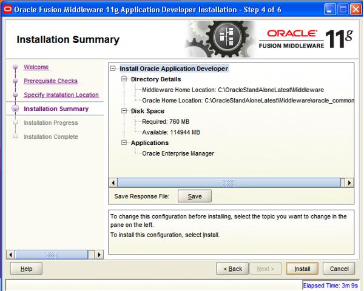Click the Back button
The height and width of the screenshot is (291, 364).
click(x=233, y=269)
